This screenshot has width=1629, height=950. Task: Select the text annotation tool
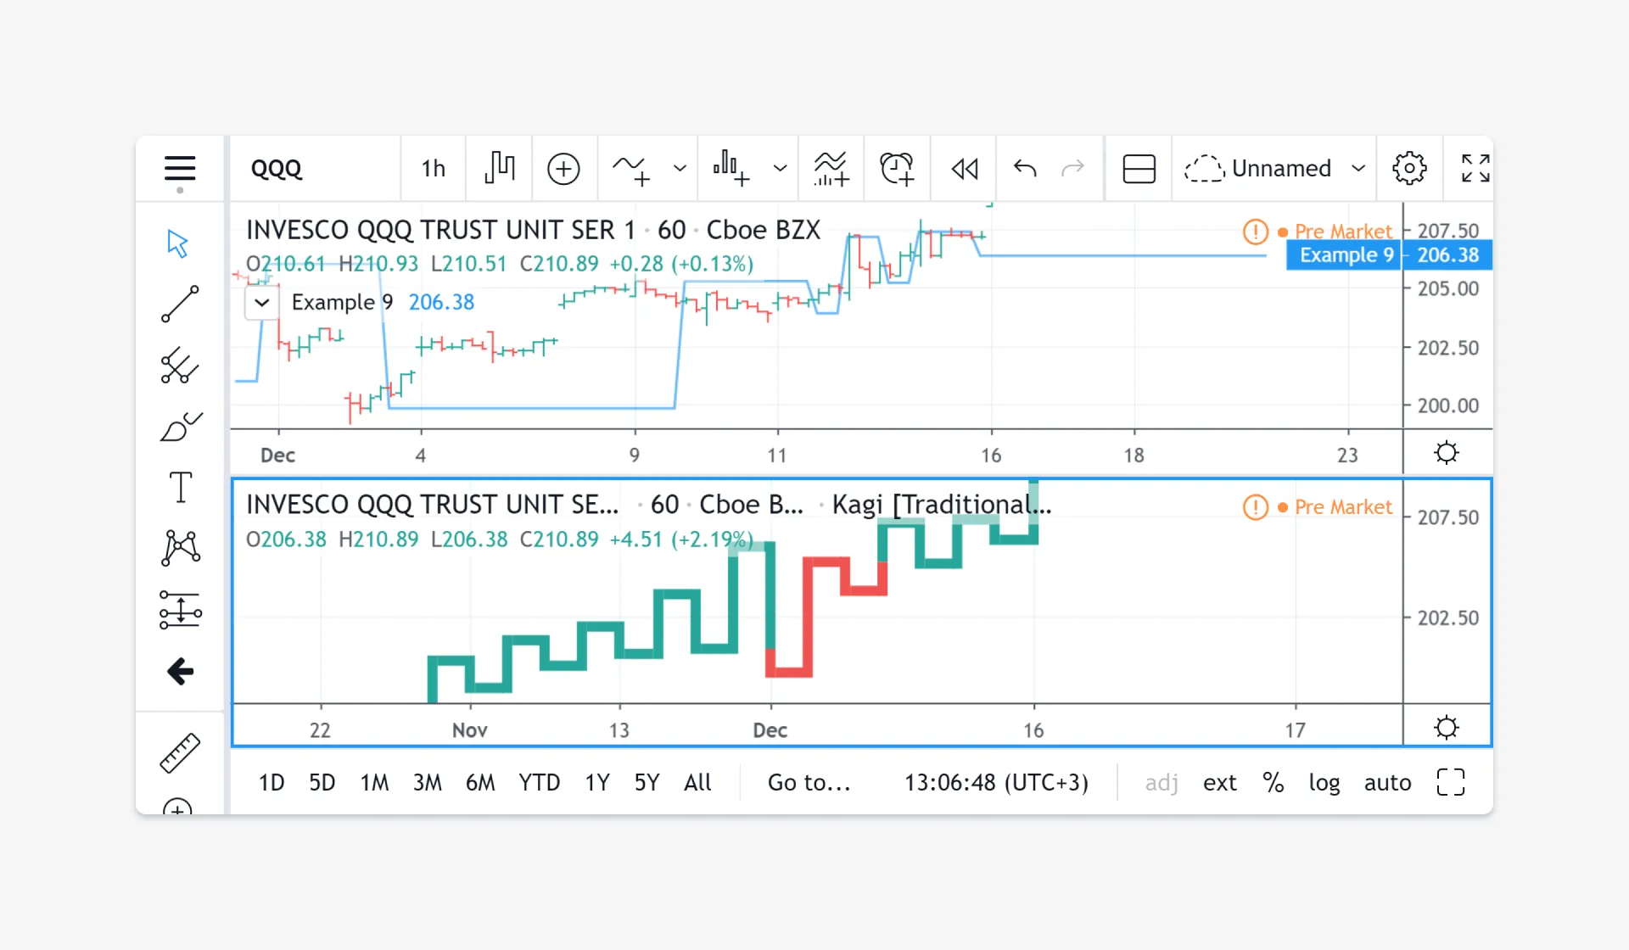[x=181, y=487]
